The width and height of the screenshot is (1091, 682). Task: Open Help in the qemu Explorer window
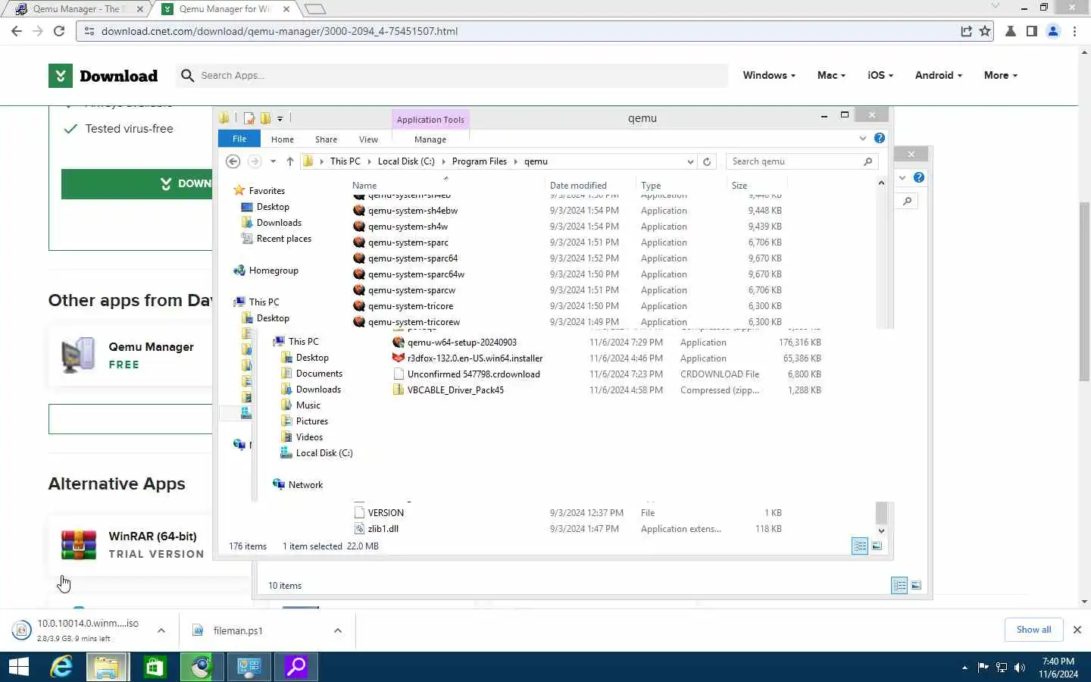point(880,138)
